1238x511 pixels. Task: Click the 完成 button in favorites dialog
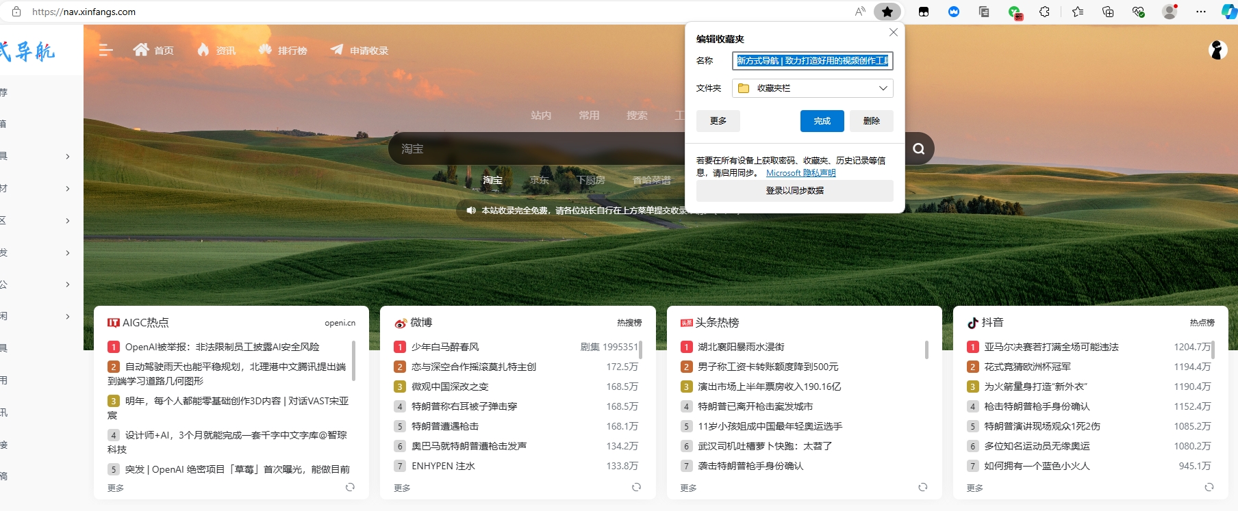(822, 121)
